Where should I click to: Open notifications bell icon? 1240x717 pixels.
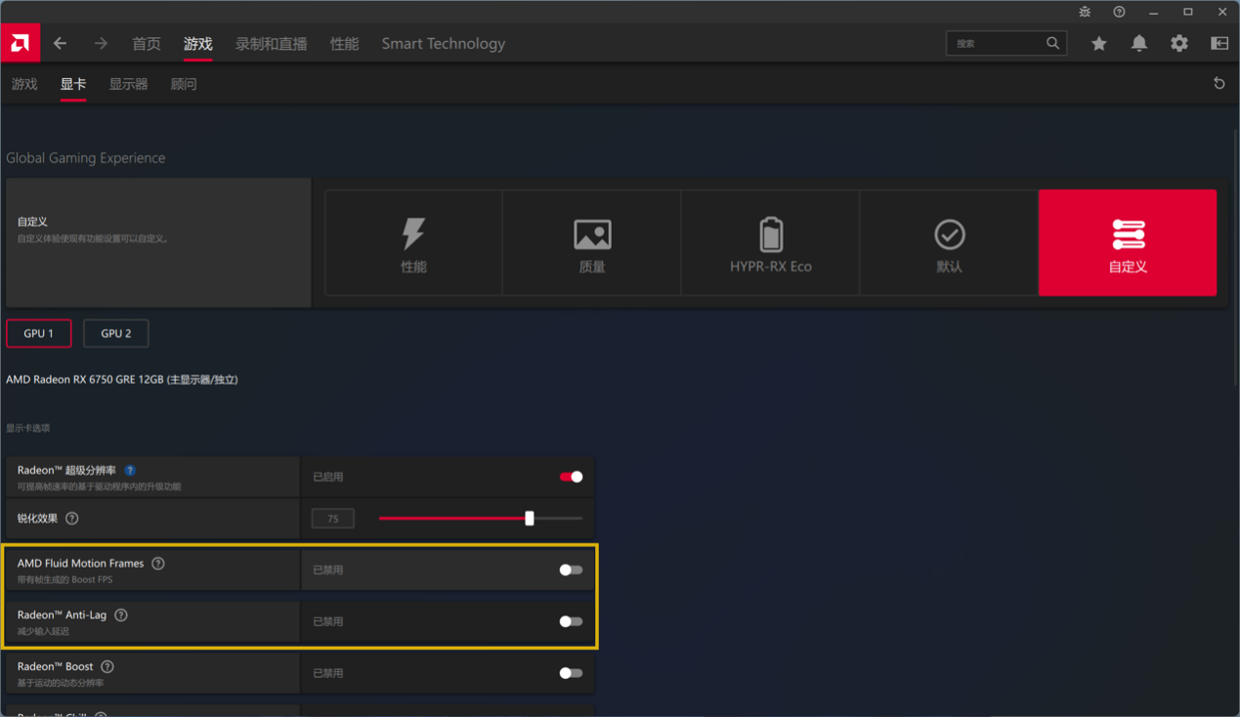point(1139,43)
